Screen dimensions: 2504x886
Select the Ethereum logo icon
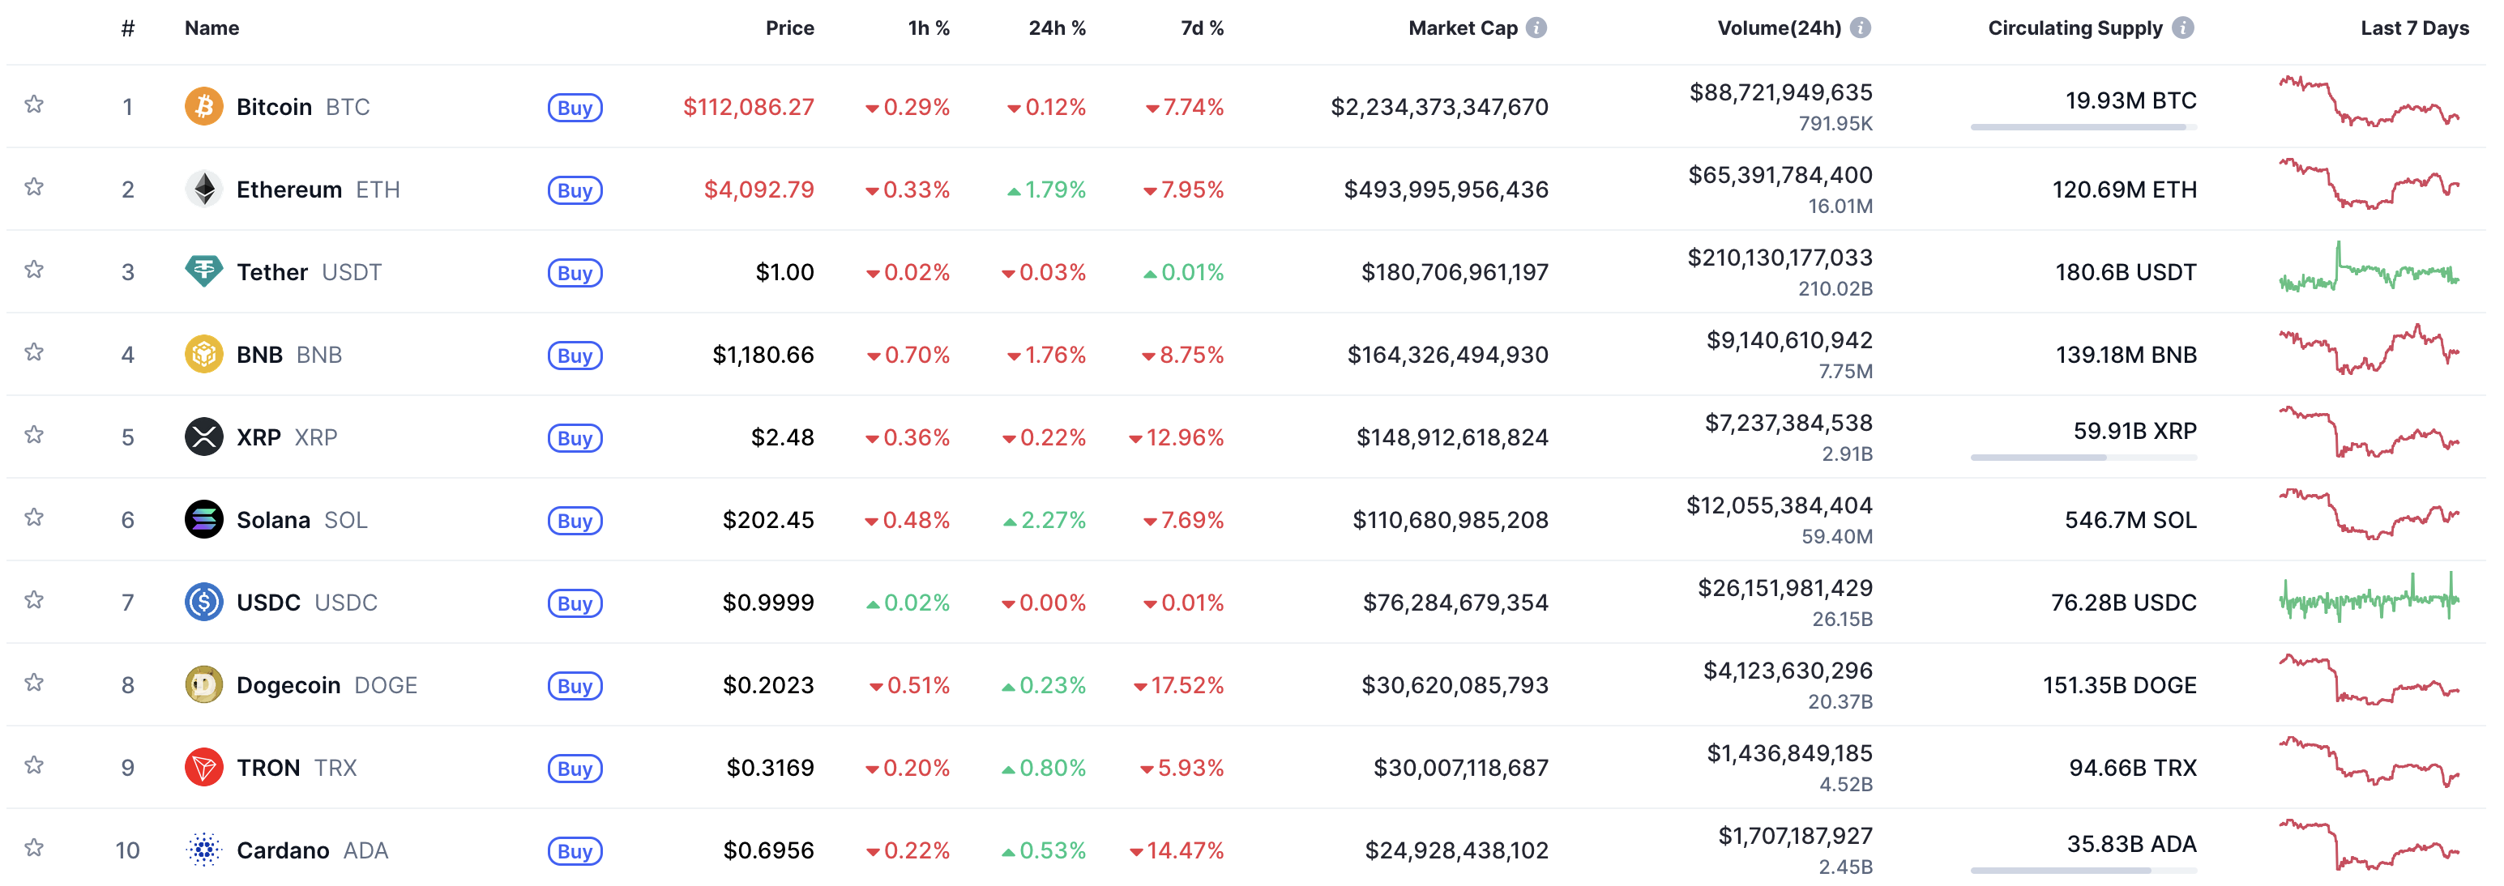coord(203,189)
